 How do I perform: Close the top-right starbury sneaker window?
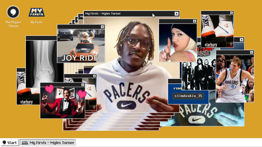coord(231,13)
